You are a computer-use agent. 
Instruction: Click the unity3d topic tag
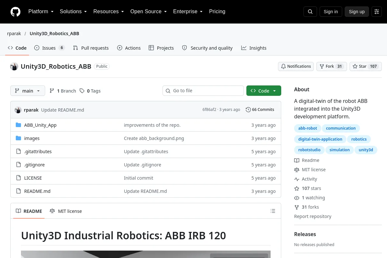pos(366,150)
